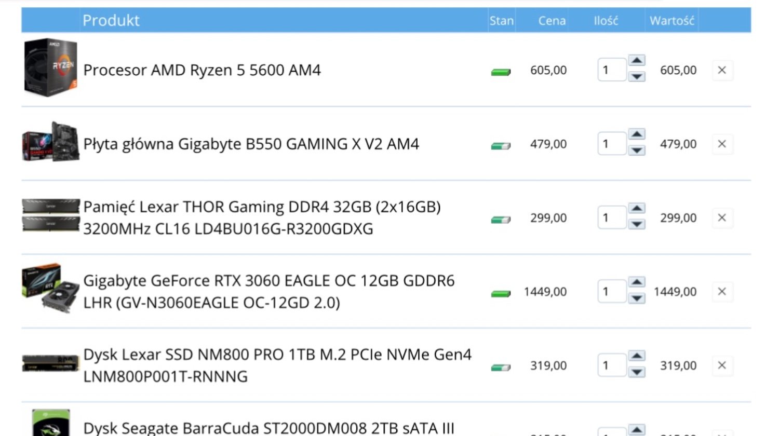Open Pamięć Lexar THOR Gaming DDR4 32GB link
This screenshot has height=436, width=779.
point(262,217)
